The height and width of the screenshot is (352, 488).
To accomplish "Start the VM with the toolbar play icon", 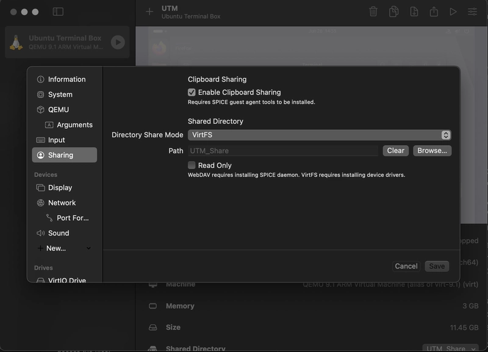I will pyautogui.click(x=453, y=12).
